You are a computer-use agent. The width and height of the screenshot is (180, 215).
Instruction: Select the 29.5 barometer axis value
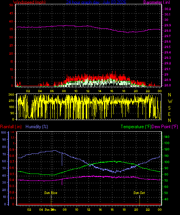click(x=168, y=47)
